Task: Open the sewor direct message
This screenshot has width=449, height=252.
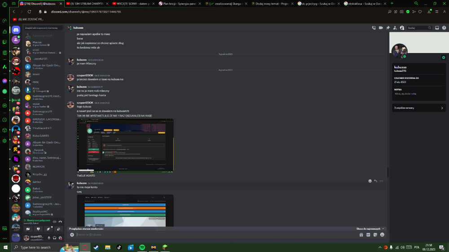Action: pos(44,74)
